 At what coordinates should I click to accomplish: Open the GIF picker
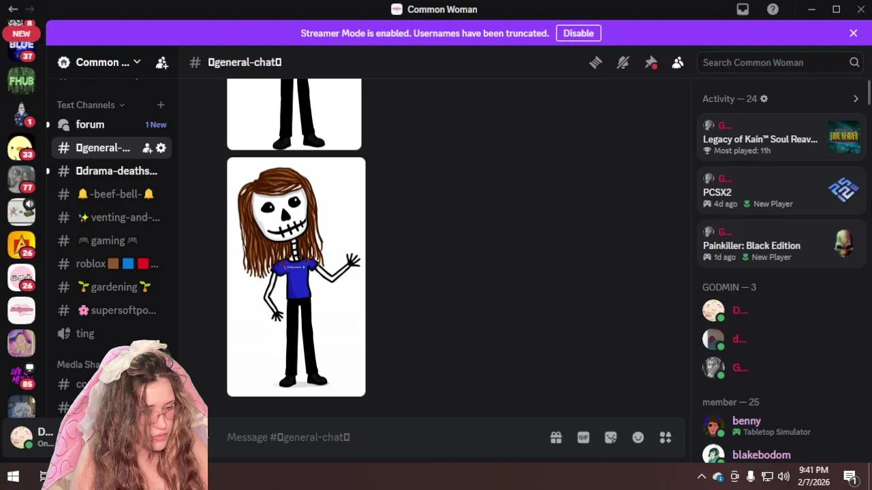pos(583,438)
